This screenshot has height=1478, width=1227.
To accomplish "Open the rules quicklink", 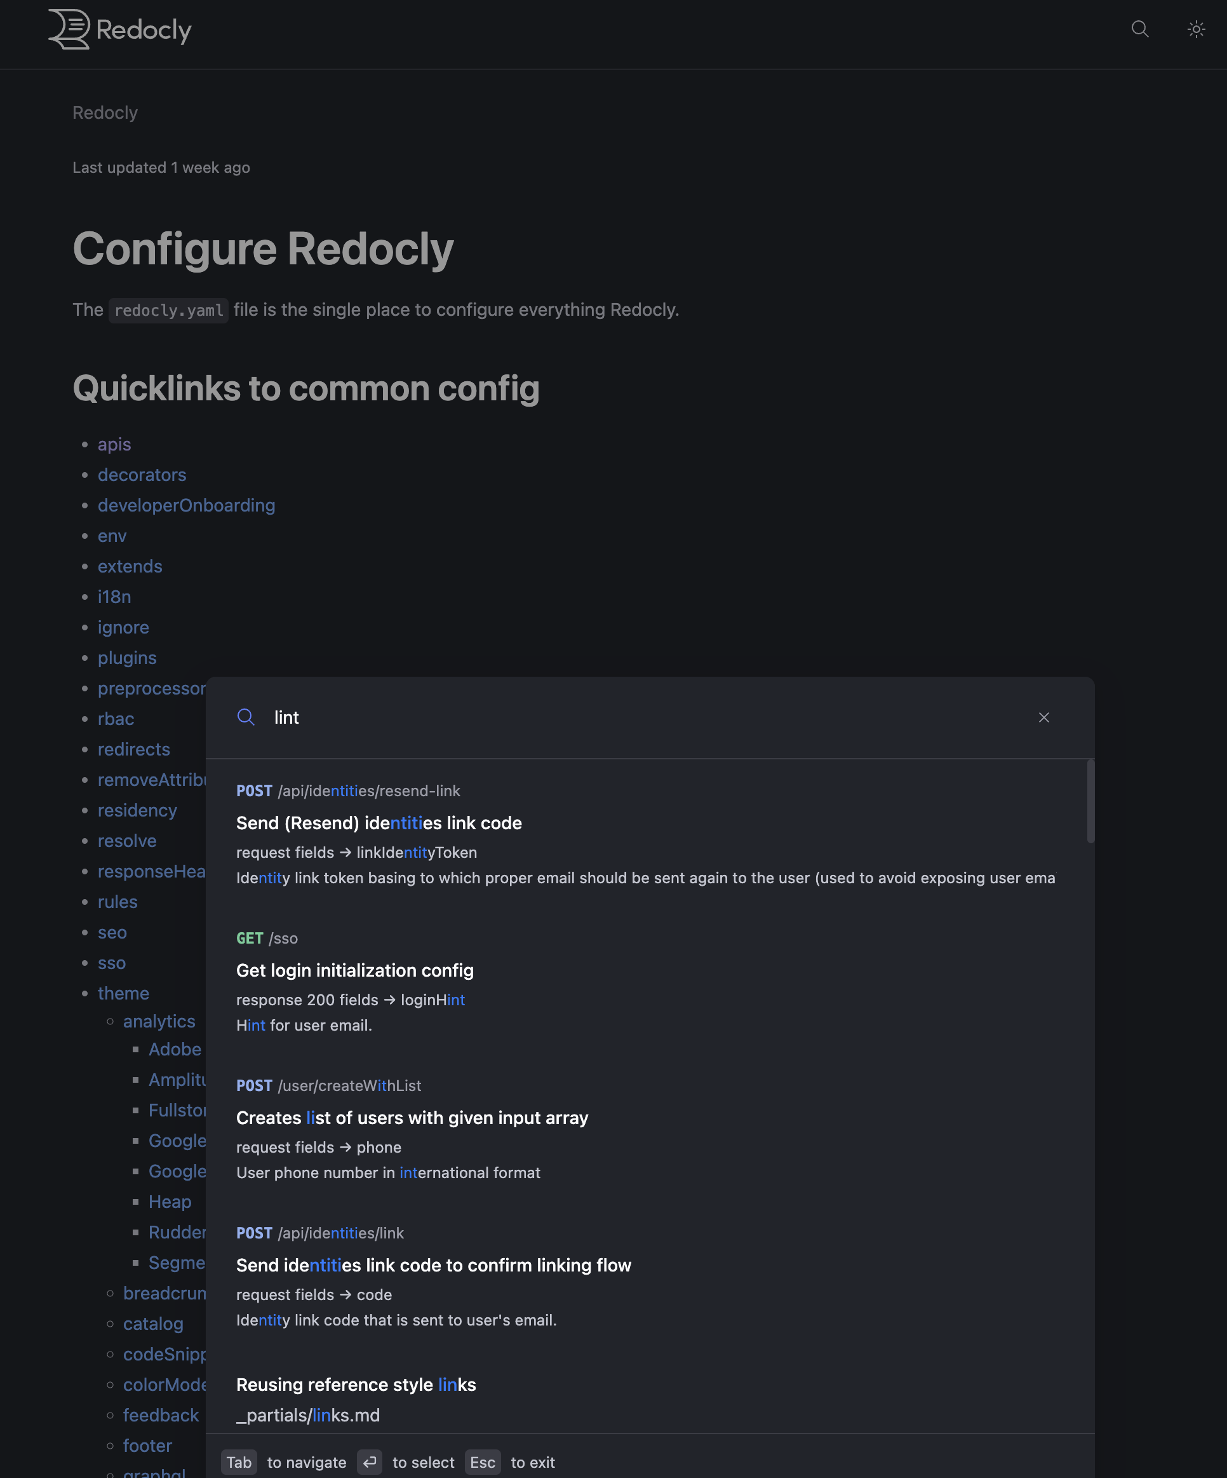I will [117, 902].
